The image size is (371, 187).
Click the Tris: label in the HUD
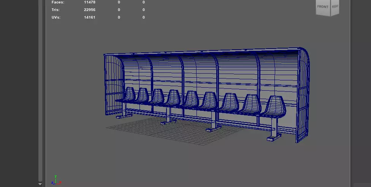(55, 10)
